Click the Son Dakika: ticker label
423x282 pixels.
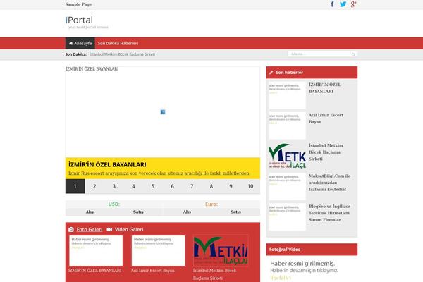coord(76,54)
